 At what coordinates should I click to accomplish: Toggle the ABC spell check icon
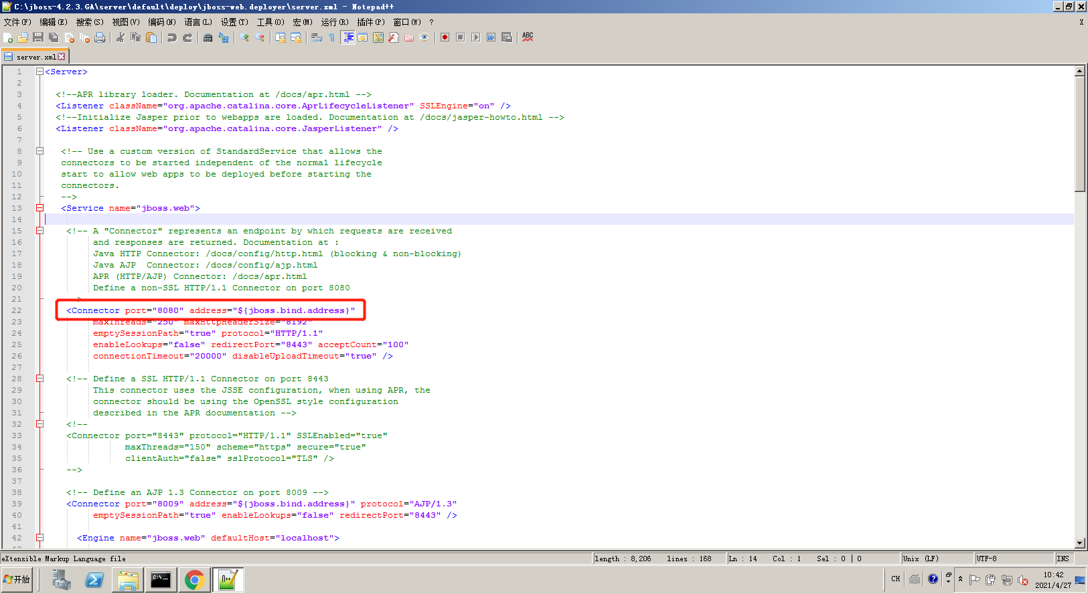tap(528, 37)
